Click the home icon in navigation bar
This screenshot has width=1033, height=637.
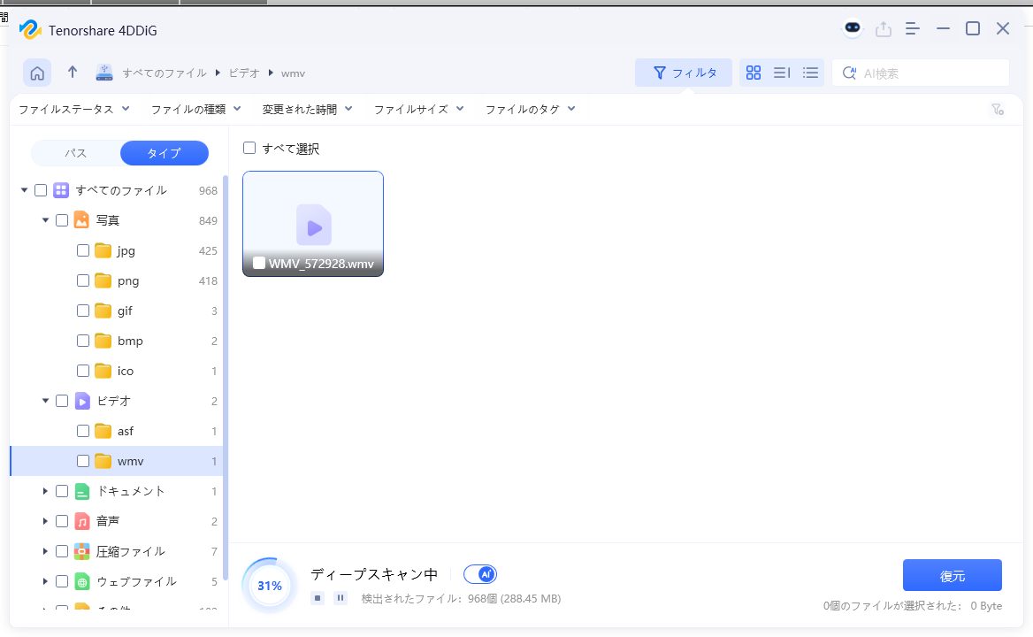(37, 73)
